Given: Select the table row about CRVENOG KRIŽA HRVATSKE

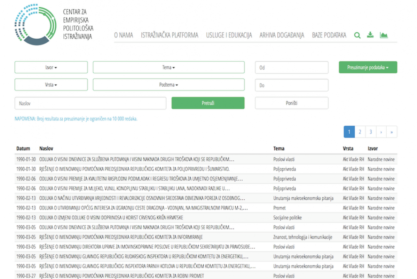Looking at the screenshot, I should pos(206,218).
